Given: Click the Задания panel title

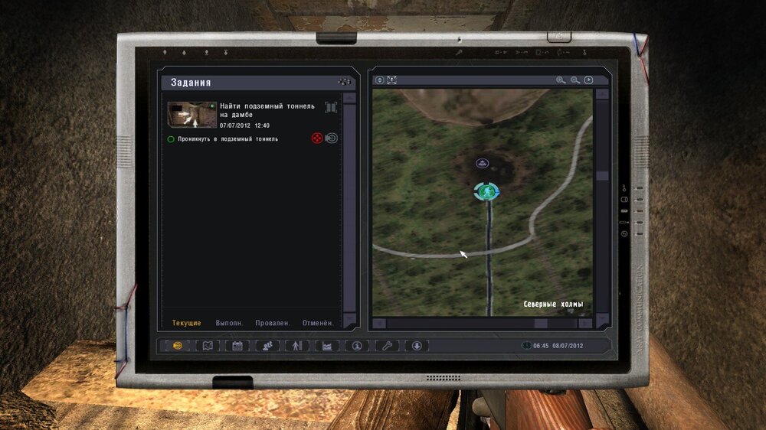Looking at the screenshot, I should pos(191,83).
